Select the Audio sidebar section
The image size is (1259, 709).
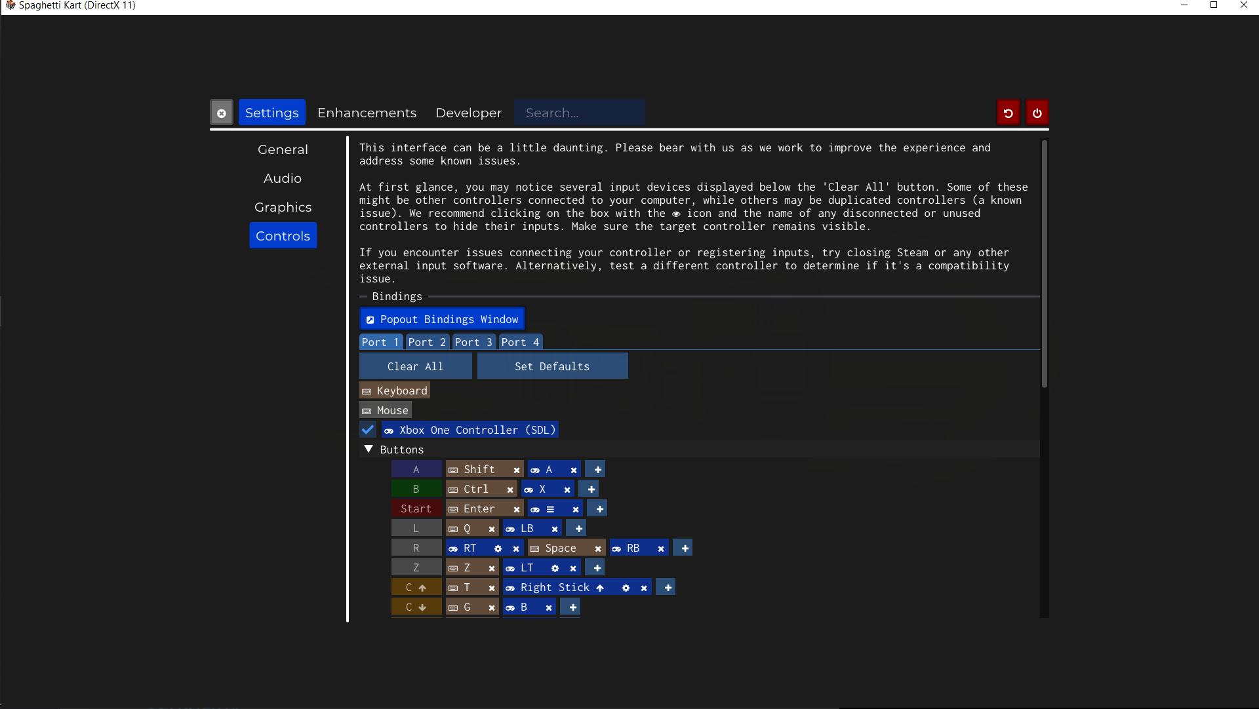tap(283, 178)
